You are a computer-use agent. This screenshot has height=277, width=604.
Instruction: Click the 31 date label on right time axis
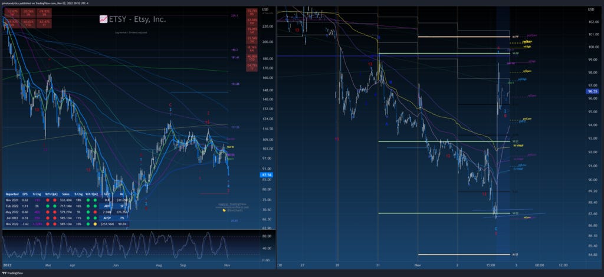pyautogui.click(x=378, y=265)
